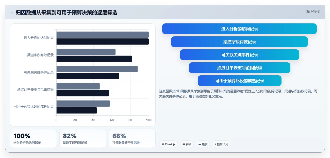Screen dimensions: 330x158
Task: Click the 进度 tag icon
Action: [x=200, y=145]
